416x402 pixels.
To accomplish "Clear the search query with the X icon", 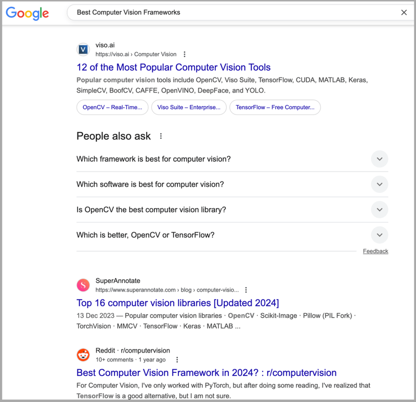I will point(404,12).
